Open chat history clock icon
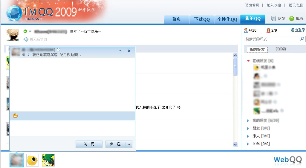Screen dimensions: 306x168 tap(58, 50)
